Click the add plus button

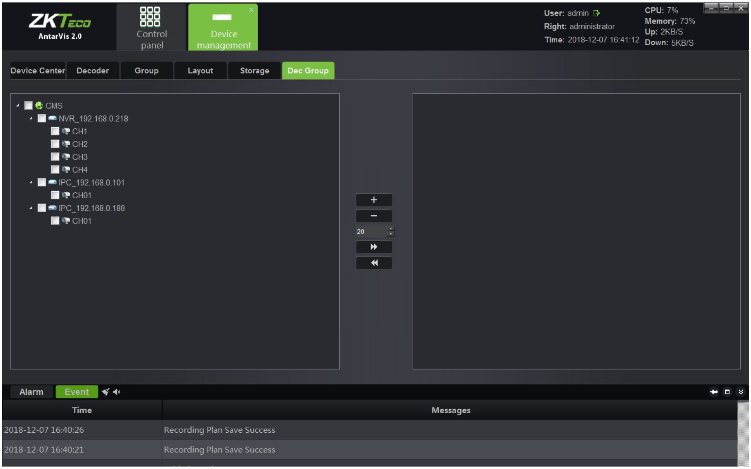pos(373,200)
